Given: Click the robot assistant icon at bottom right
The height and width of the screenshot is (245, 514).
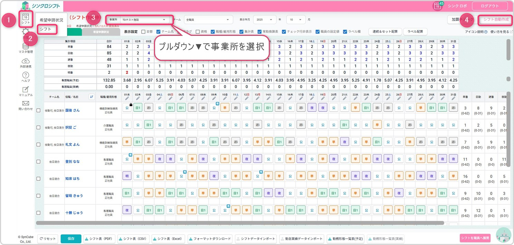Looking at the screenshot, I should click(x=503, y=235).
